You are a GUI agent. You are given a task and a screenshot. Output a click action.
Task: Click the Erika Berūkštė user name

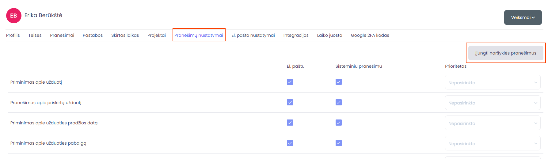point(43,15)
